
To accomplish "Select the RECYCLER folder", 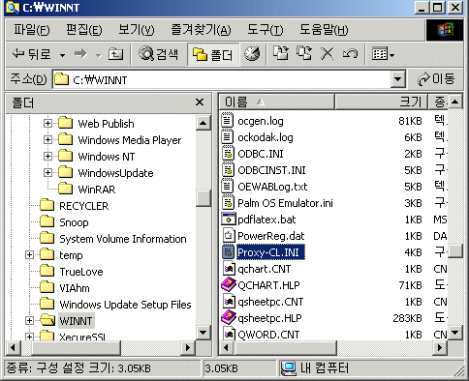I will (x=84, y=206).
